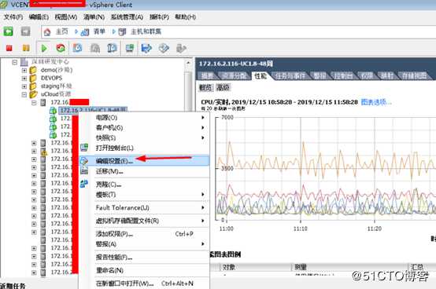Click the inventory tree scrollbar up arrow
The image size is (436, 289).
188,63
